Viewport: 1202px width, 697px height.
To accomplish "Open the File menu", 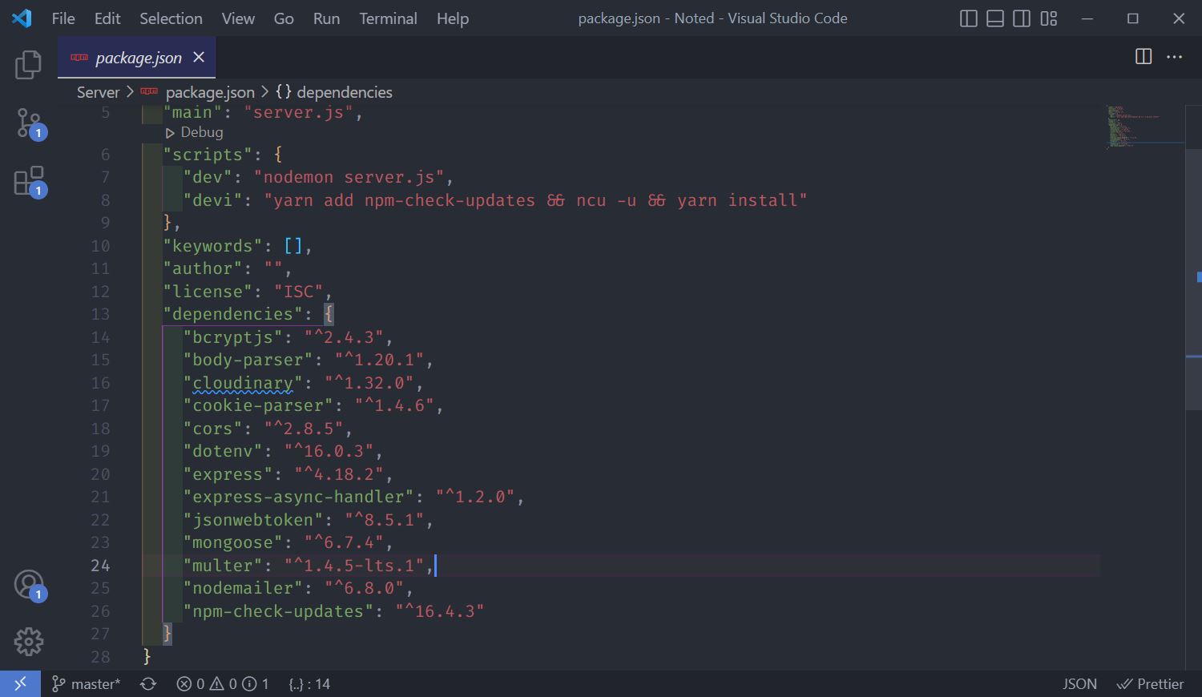I will [x=63, y=18].
